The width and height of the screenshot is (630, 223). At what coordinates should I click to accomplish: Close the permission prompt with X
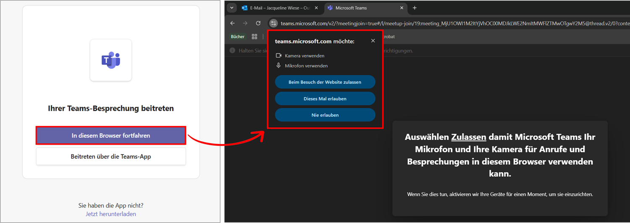(373, 41)
